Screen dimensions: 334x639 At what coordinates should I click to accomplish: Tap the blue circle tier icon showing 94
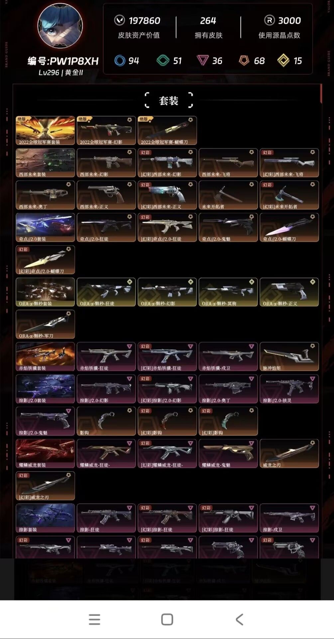(x=120, y=61)
